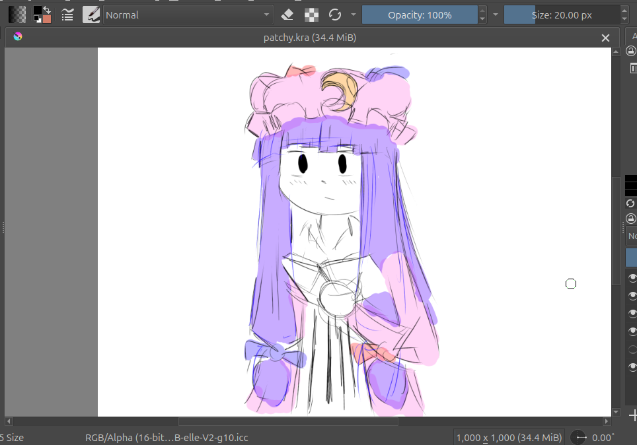637x445 pixels.
Task: Select the black foreground color swatch
Action: [37, 11]
